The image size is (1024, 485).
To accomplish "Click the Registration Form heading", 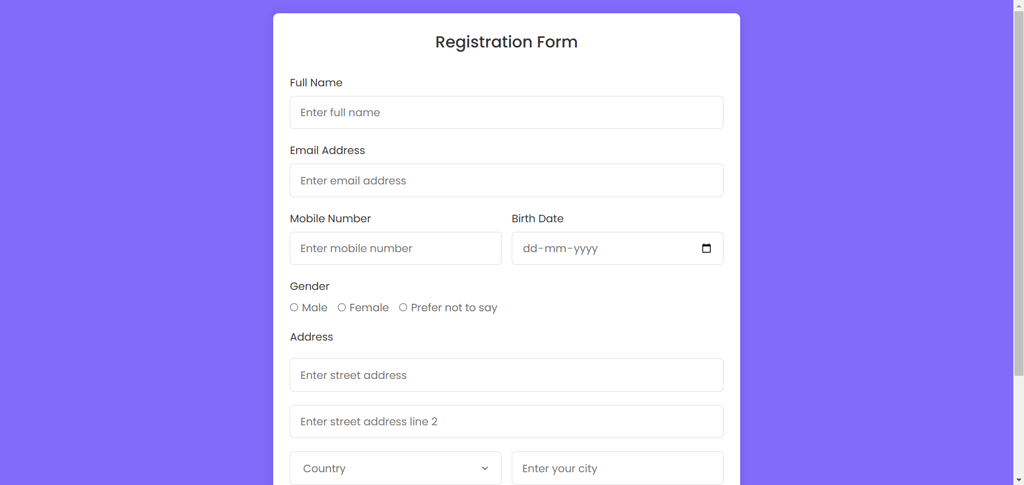I will (506, 42).
